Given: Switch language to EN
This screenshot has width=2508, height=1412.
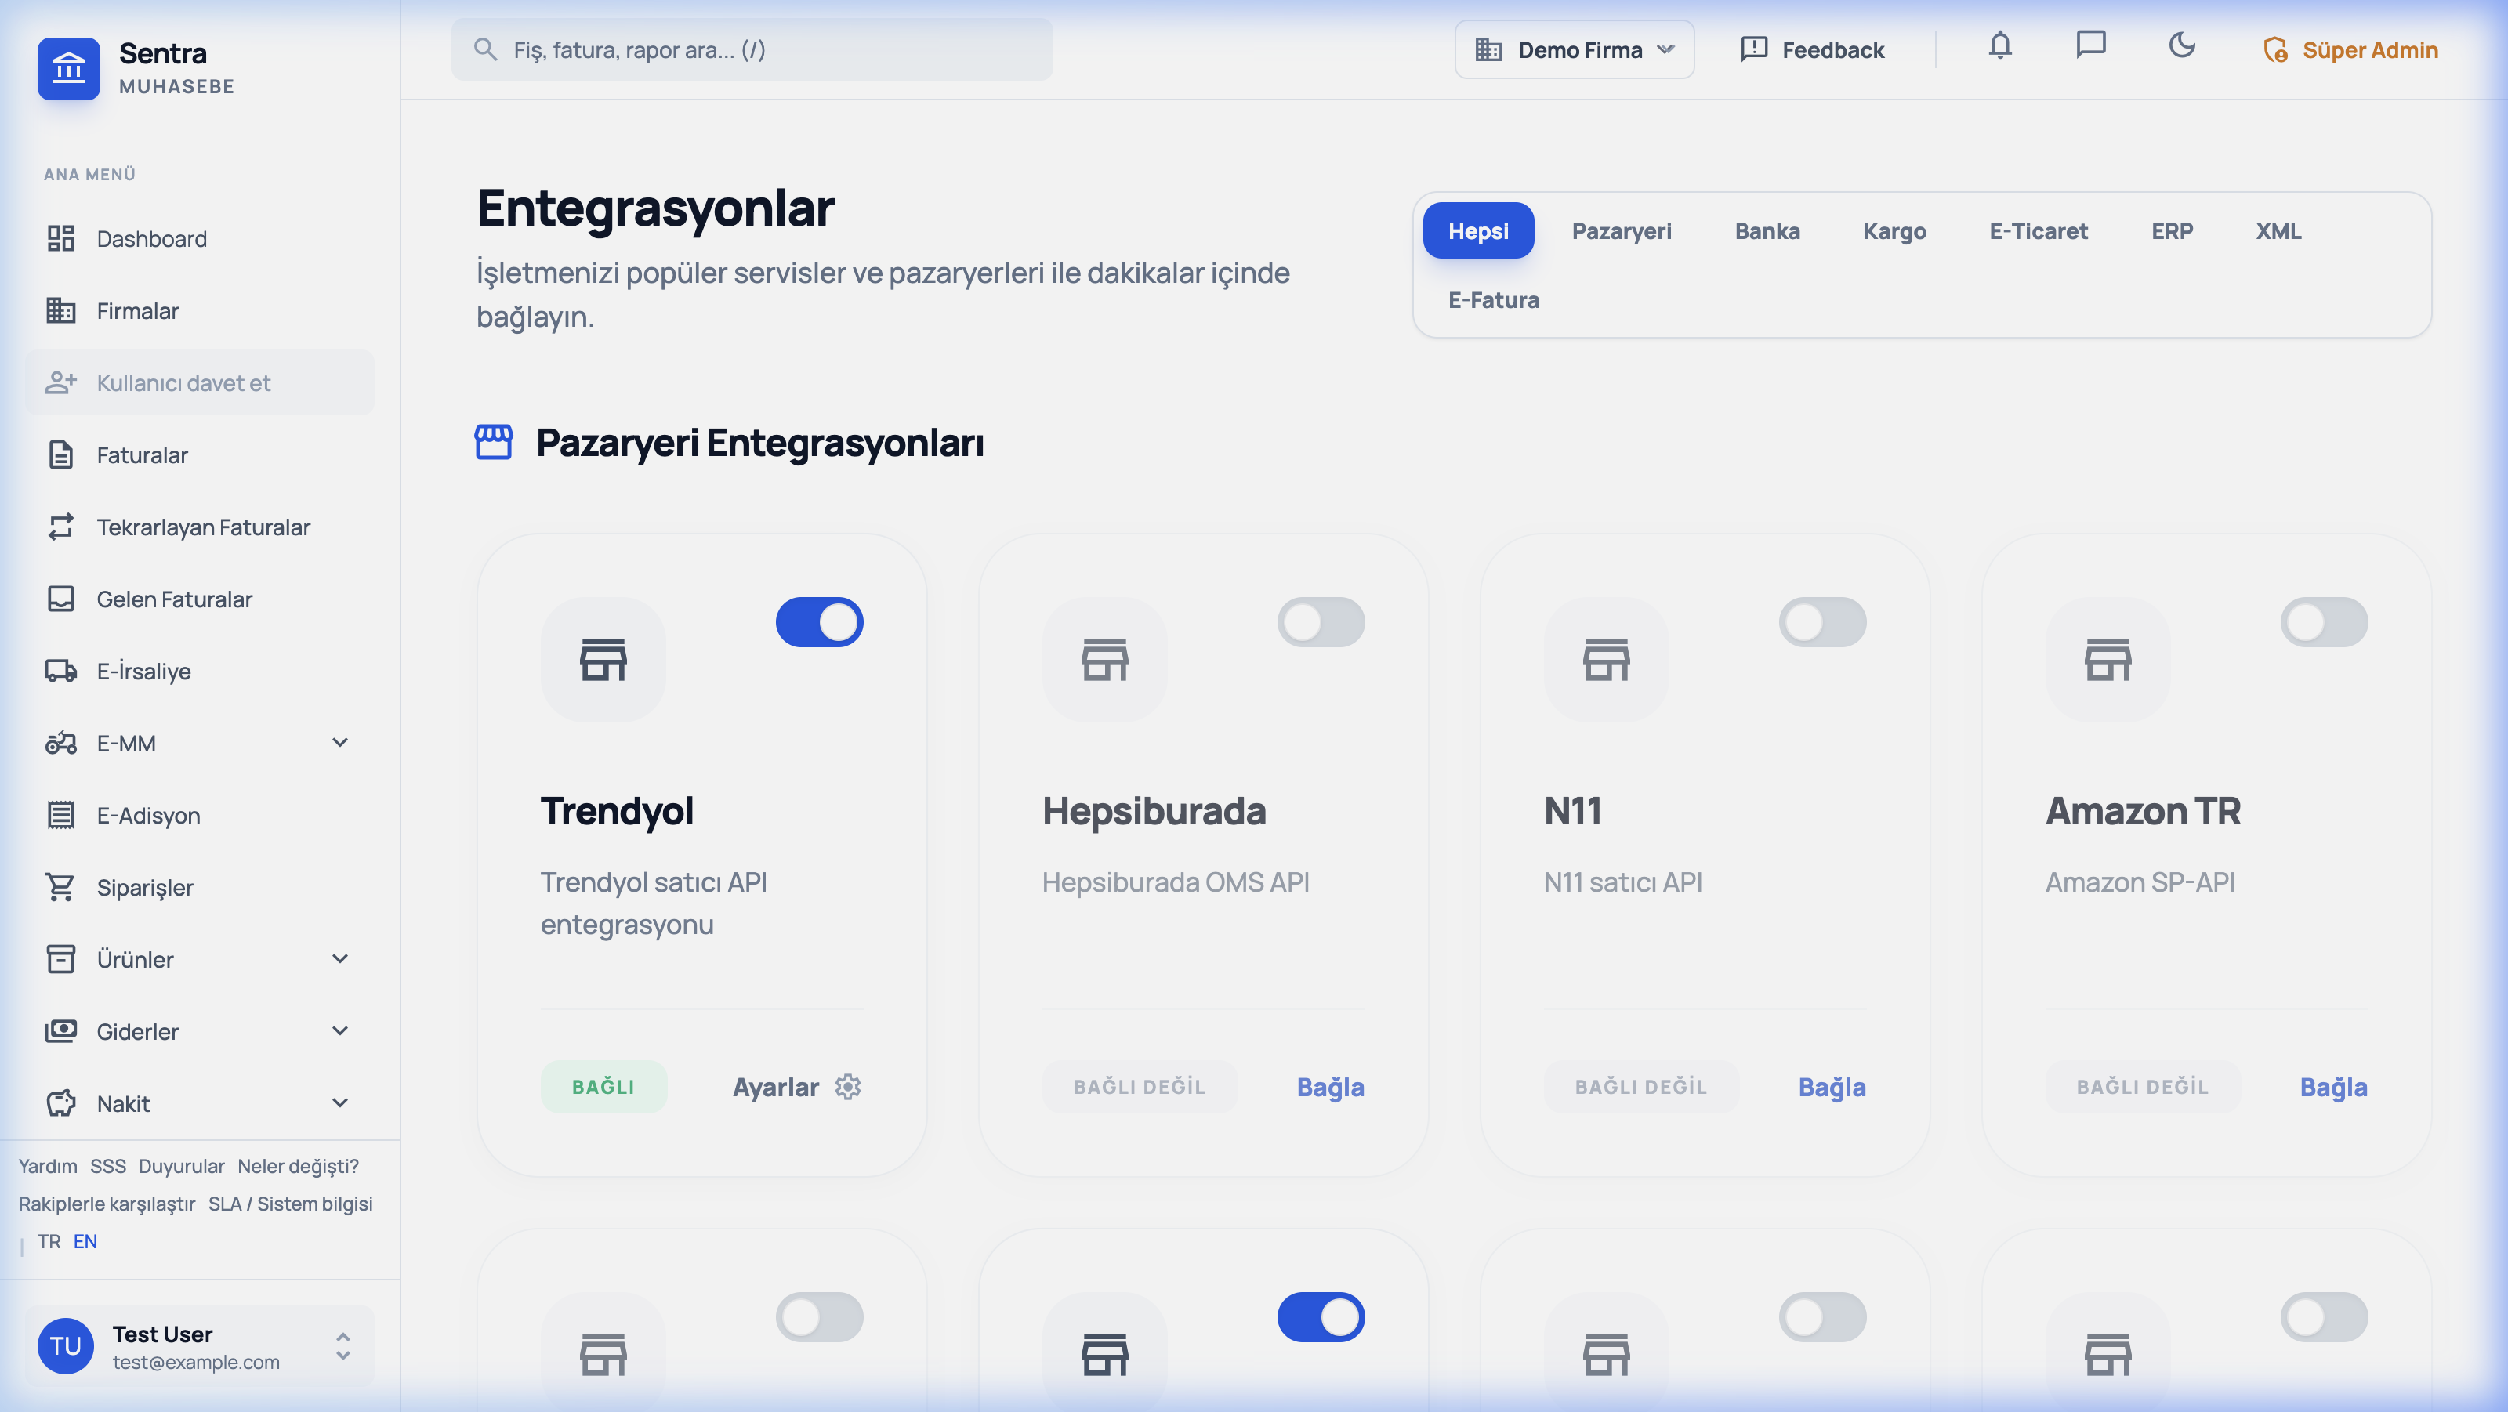Looking at the screenshot, I should coord(85,1242).
